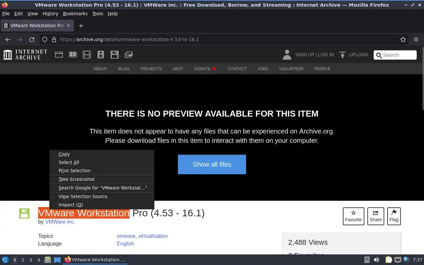Click the Firefox back arrow

pyautogui.click(x=8, y=39)
